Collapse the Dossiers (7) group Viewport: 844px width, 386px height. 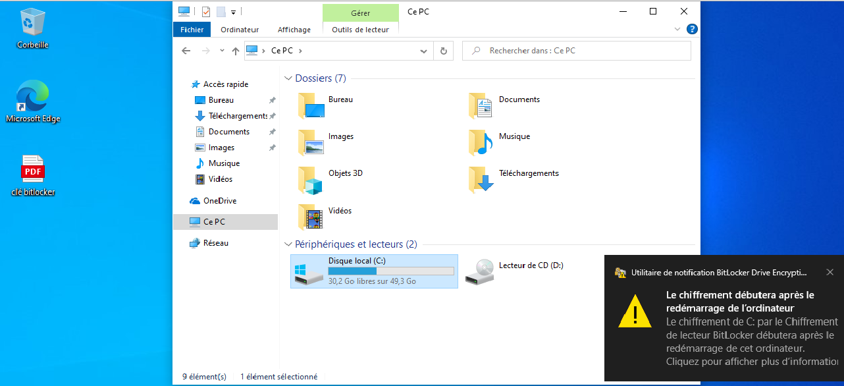(288, 78)
